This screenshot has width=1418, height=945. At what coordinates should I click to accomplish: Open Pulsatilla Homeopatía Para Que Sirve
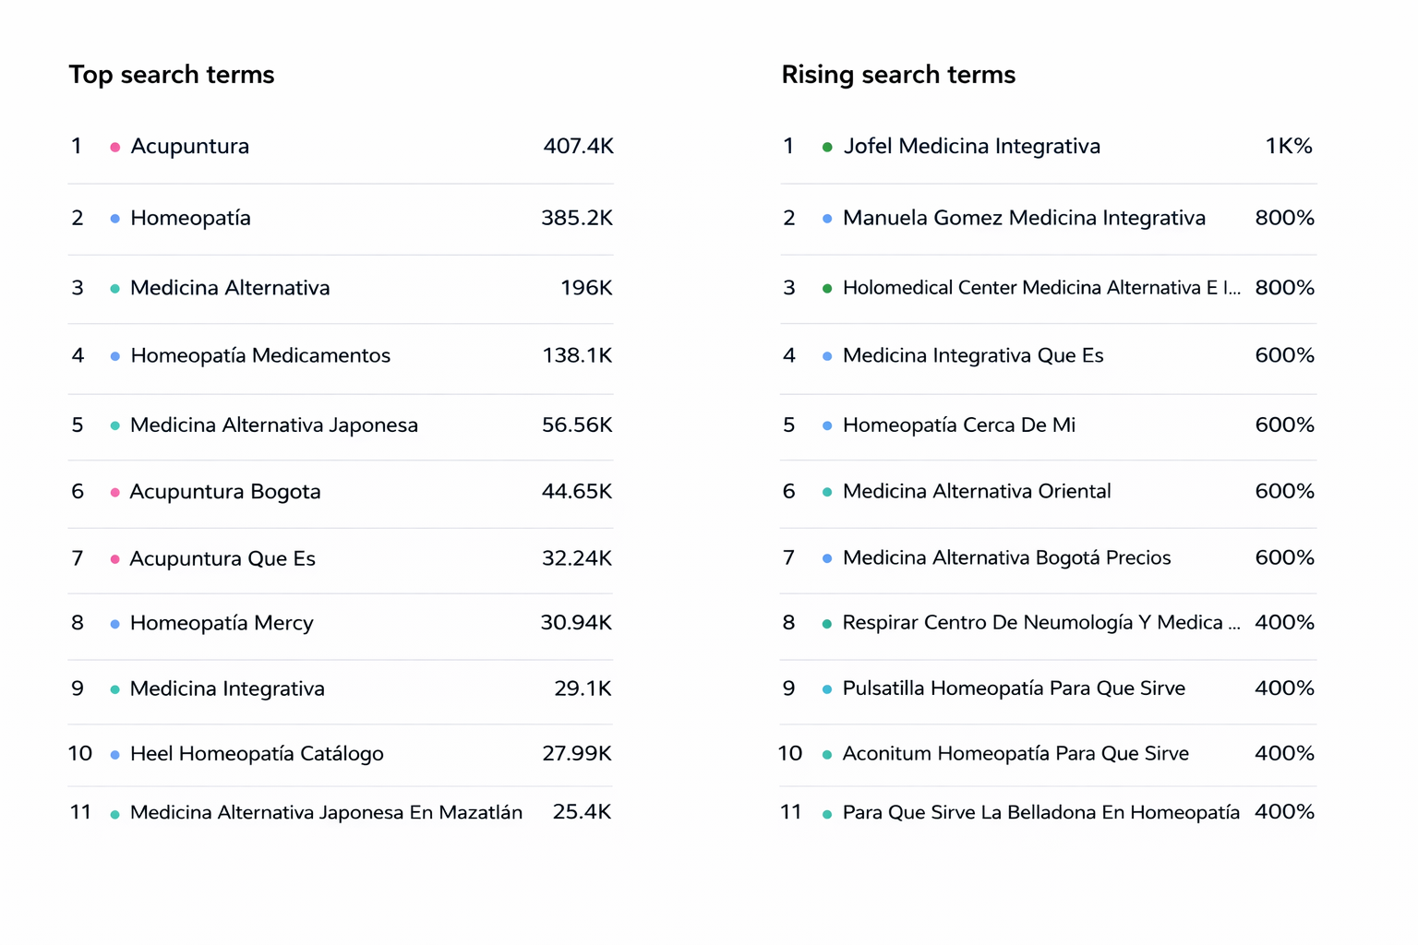(1013, 688)
